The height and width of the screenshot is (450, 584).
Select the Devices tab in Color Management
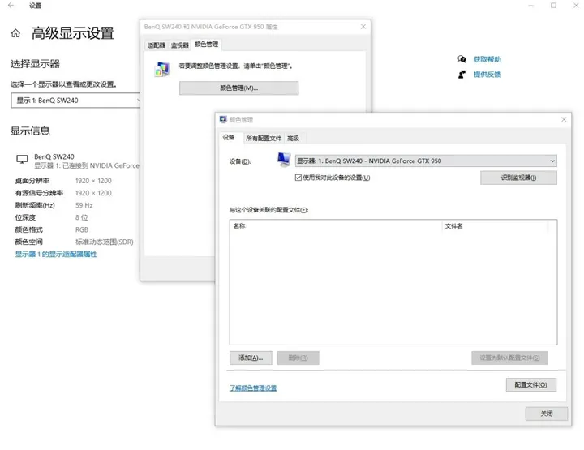click(228, 137)
